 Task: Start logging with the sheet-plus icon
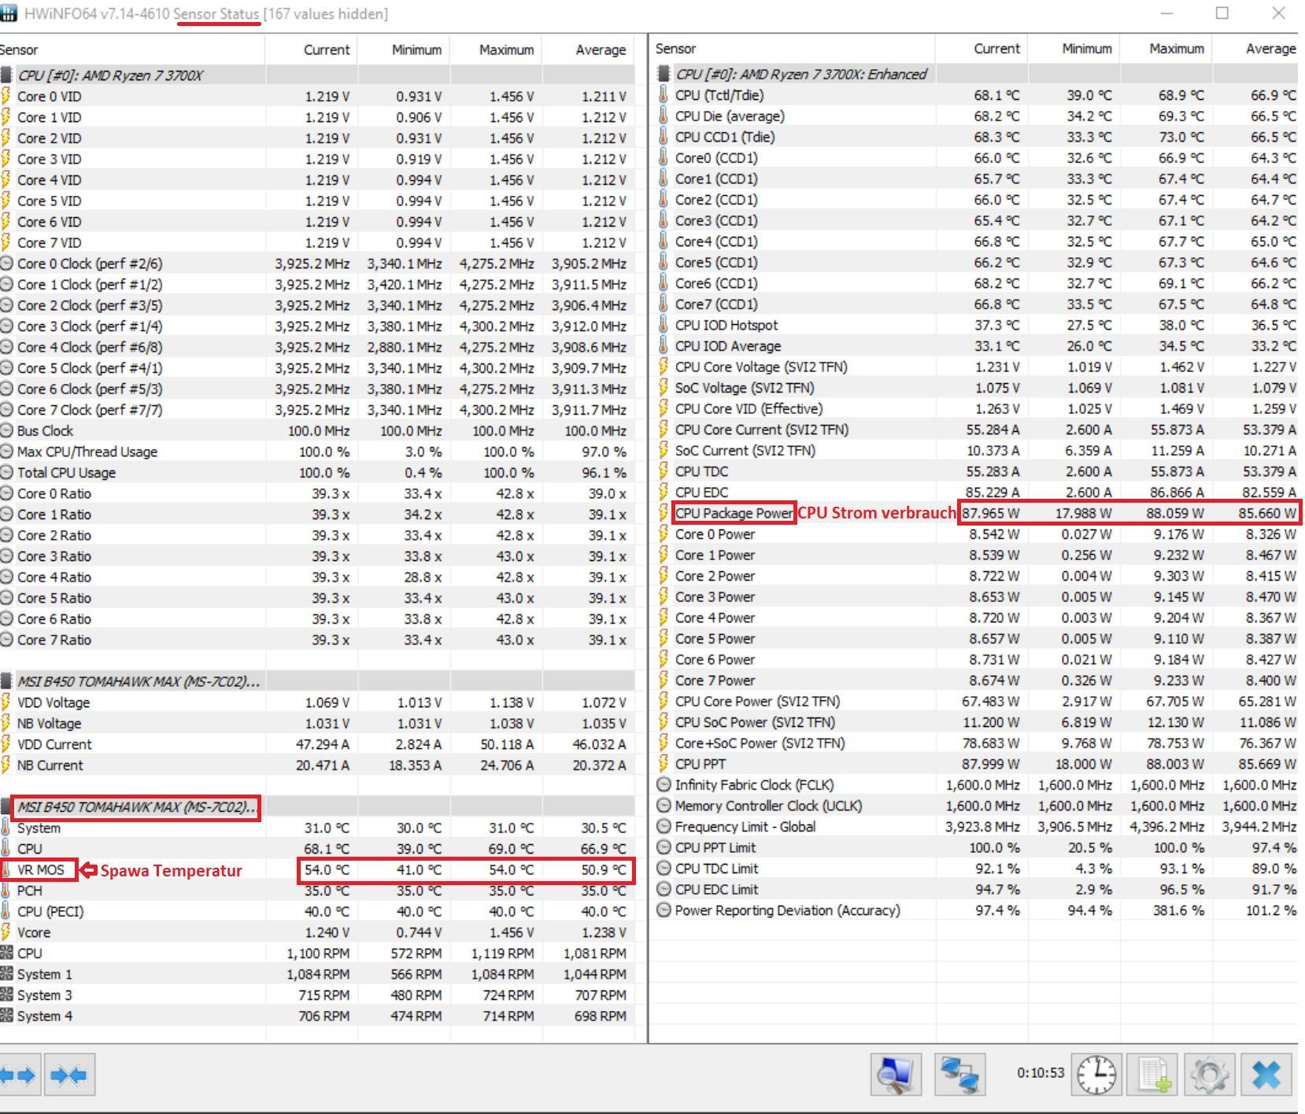[1153, 1075]
